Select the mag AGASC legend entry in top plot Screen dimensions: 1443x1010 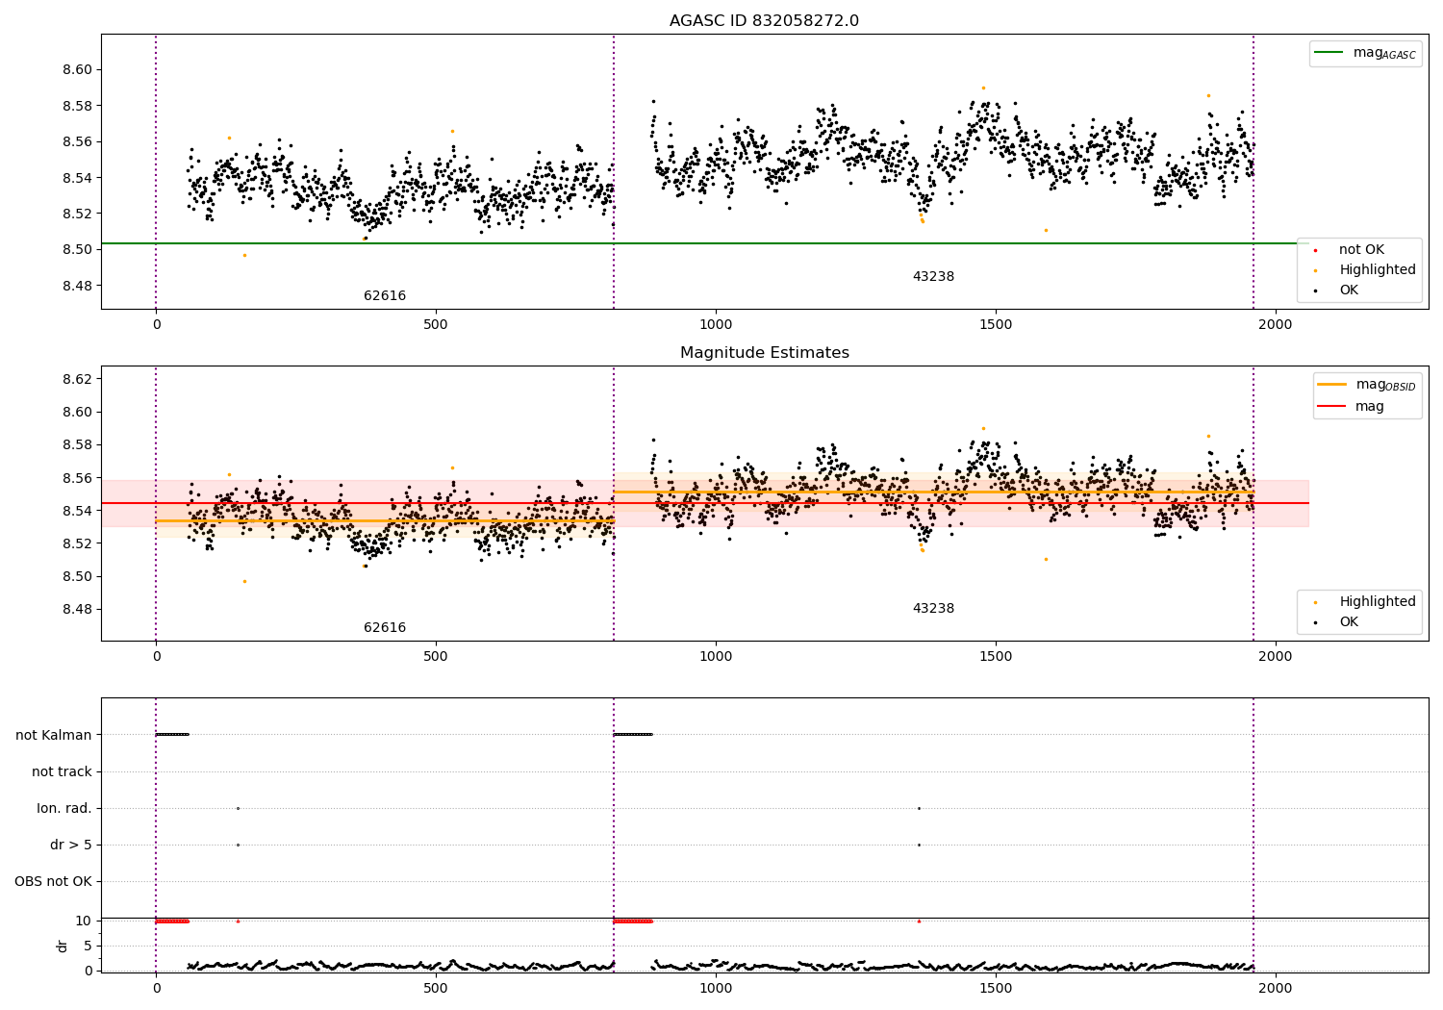click(x=1365, y=53)
